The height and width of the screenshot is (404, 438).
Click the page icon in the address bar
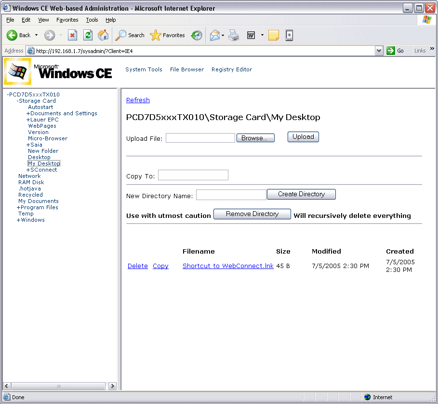(x=30, y=51)
